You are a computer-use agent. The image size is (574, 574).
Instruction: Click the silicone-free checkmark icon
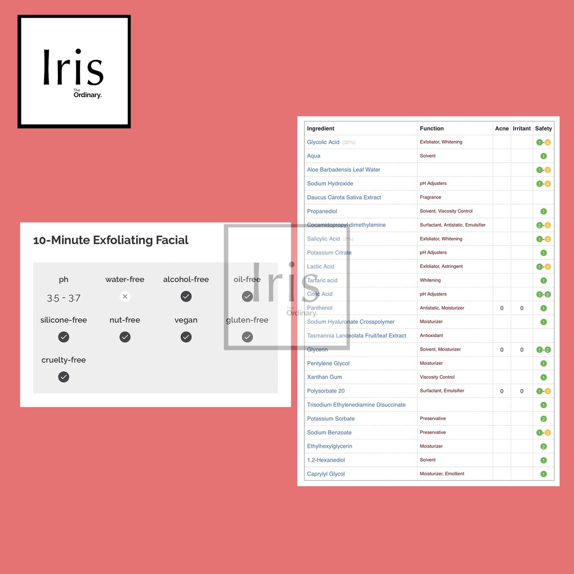[x=64, y=337]
